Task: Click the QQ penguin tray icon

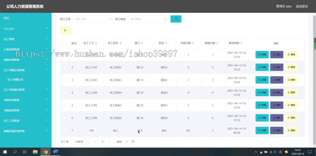Action: (x=261, y=152)
